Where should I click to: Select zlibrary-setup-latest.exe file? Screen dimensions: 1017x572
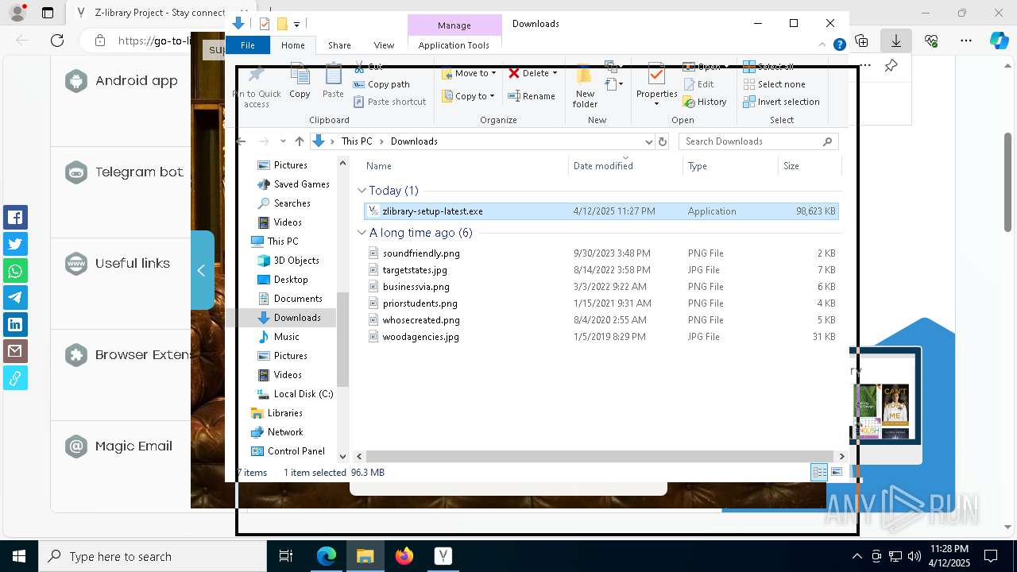(601, 211)
